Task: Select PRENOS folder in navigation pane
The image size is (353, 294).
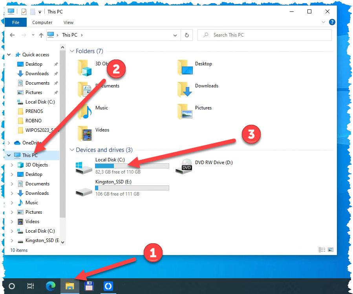Action: click(34, 111)
